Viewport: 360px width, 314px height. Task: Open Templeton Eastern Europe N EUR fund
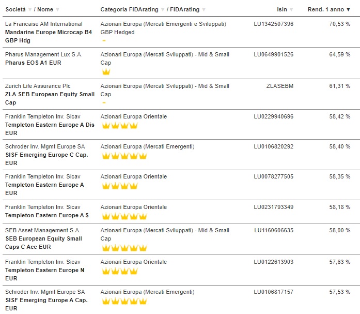tap(45, 274)
